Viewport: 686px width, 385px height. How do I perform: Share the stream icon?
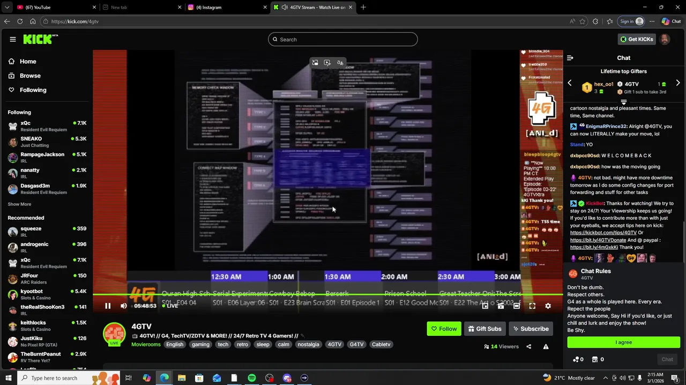(x=529, y=346)
